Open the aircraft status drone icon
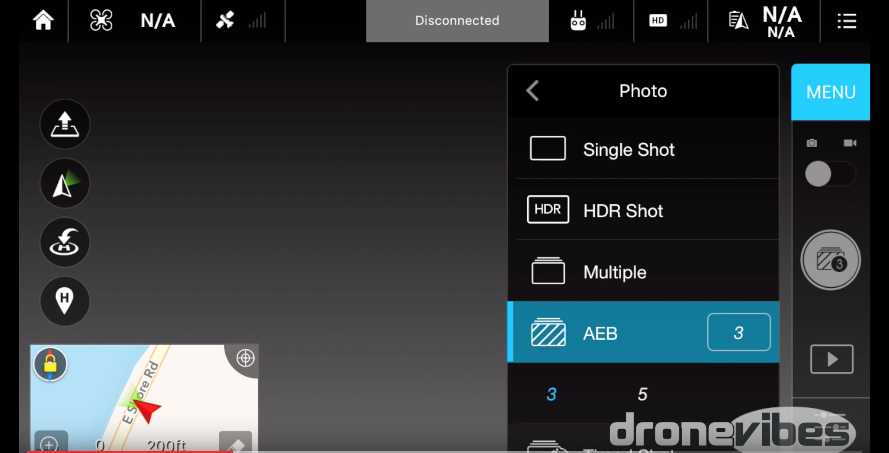The height and width of the screenshot is (453, 889). pyautogui.click(x=101, y=20)
